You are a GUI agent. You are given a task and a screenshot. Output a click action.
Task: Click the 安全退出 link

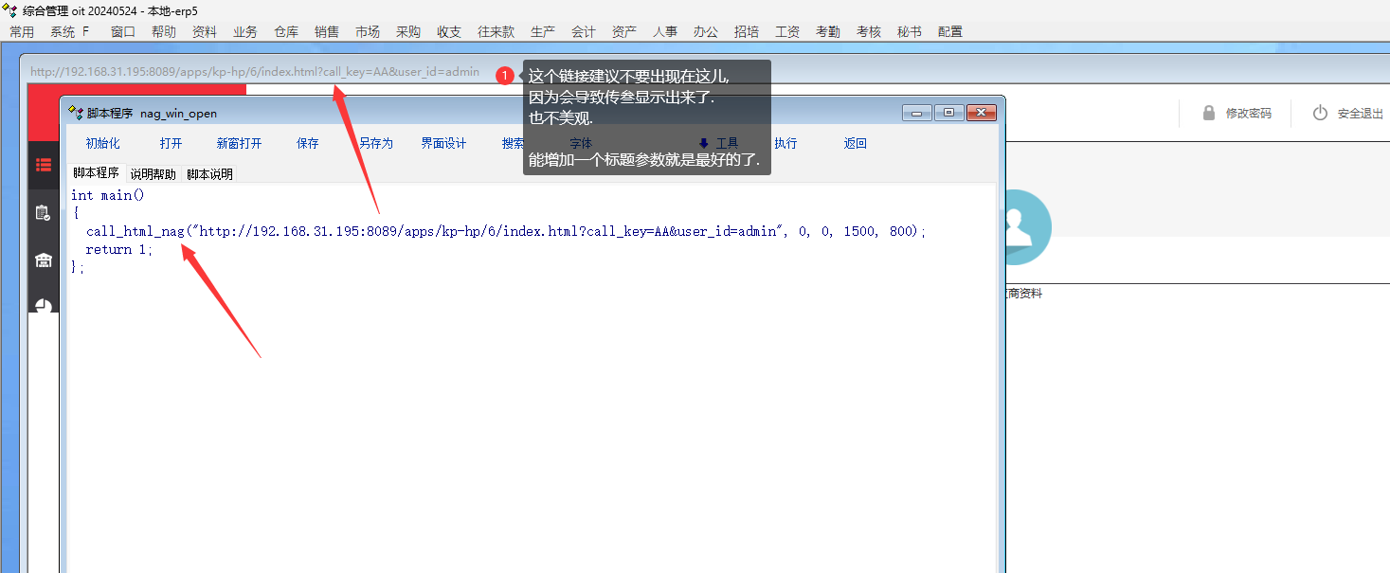point(1361,114)
